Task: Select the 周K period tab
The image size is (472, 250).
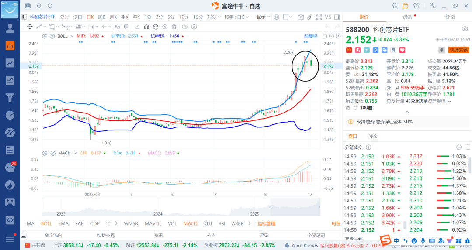Action: click(102, 17)
